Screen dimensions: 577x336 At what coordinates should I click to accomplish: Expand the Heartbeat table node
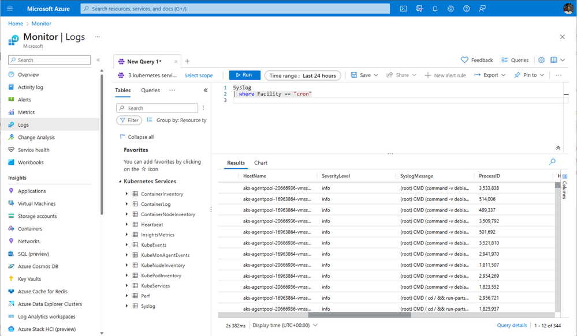(x=126, y=224)
